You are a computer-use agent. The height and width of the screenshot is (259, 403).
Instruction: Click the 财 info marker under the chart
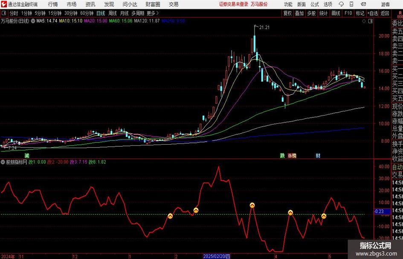(x=318, y=155)
